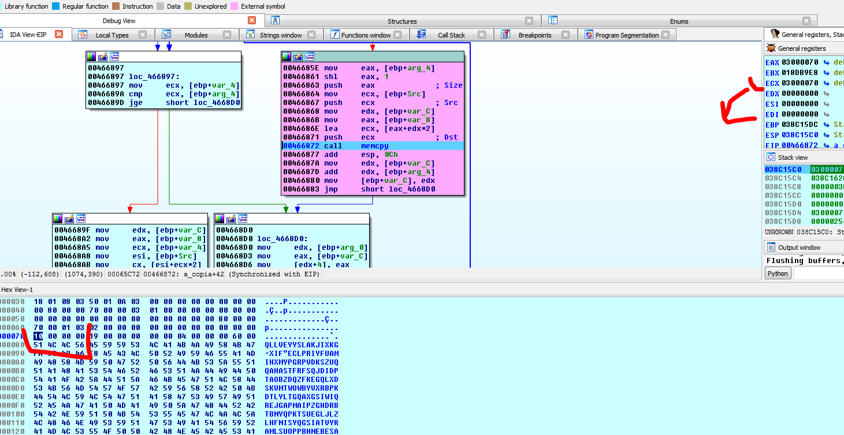Click the jump arrow next to the EAX register
This screenshot has height=435, width=844.
[827, 62]
